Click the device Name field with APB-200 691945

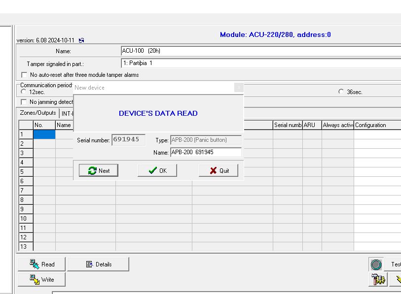(206, 152)
